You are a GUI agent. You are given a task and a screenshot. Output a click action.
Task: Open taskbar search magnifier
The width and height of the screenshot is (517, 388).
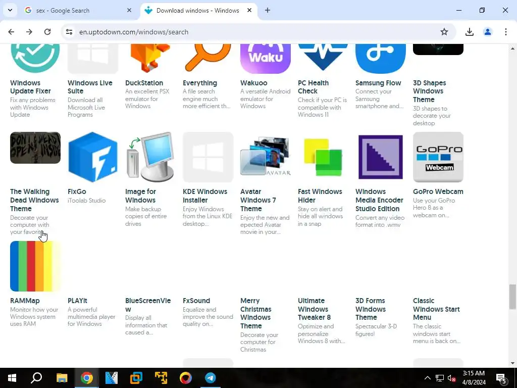36,378
